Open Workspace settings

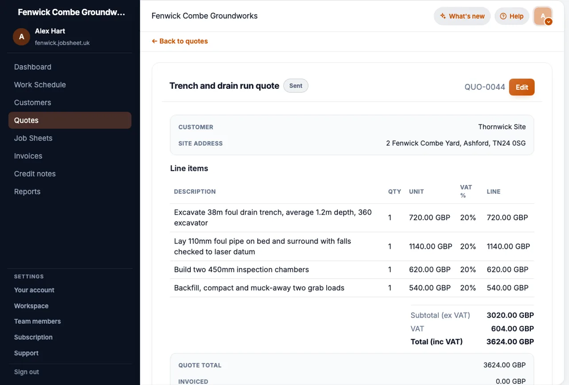click(31, 306)
